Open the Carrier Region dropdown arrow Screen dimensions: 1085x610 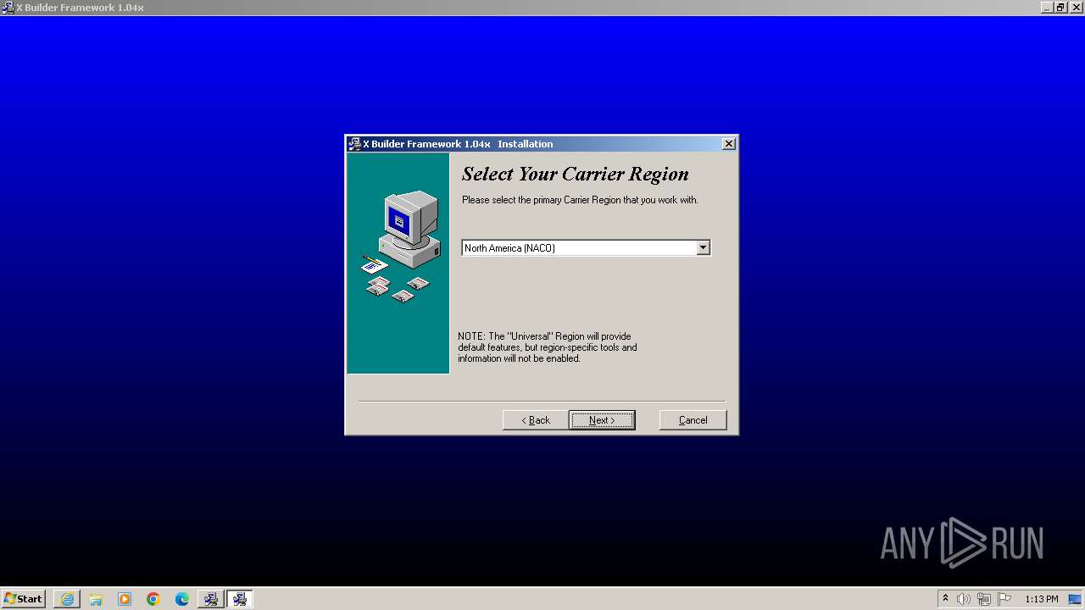[703, 247]
